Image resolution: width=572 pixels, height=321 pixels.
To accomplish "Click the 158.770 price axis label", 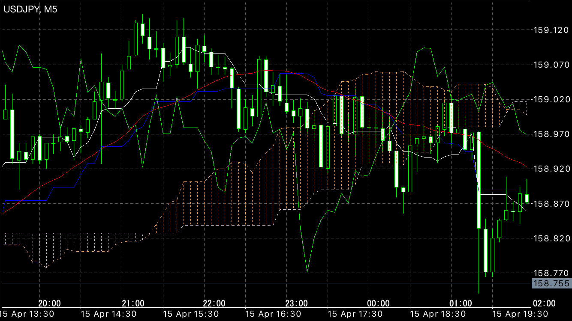I will point(551,273).
